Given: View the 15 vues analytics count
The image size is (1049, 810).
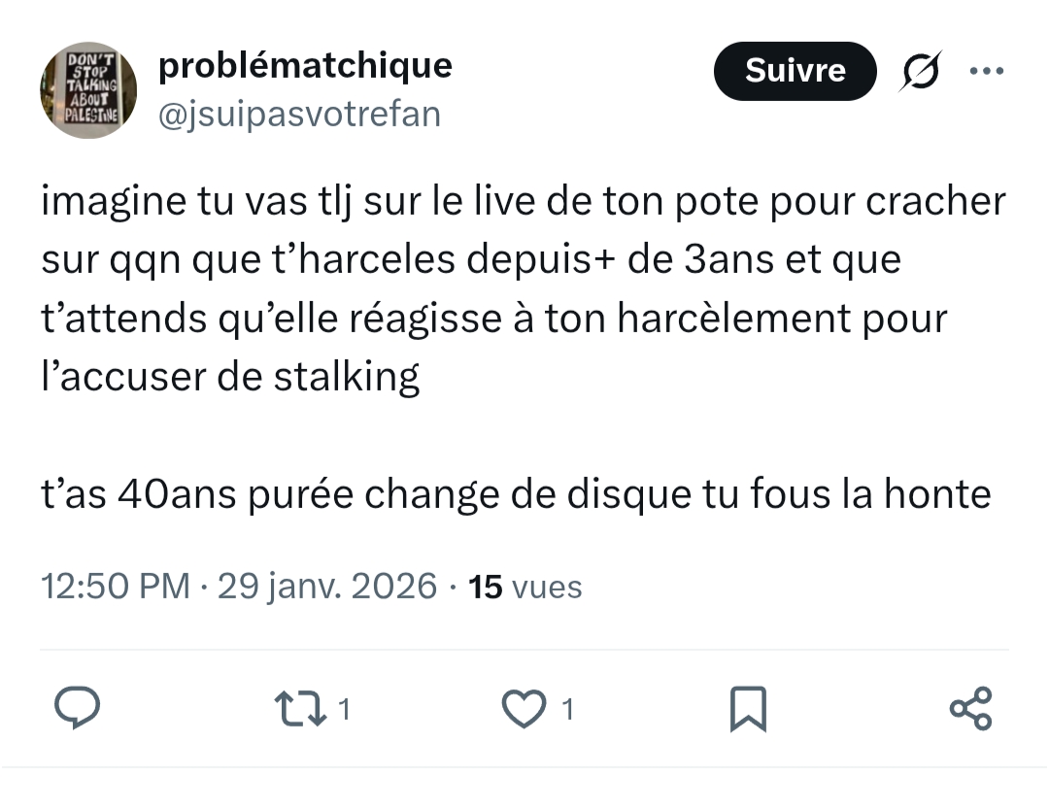Looking at the screenshot, I should pyautogui.click(x=524, y=587).
